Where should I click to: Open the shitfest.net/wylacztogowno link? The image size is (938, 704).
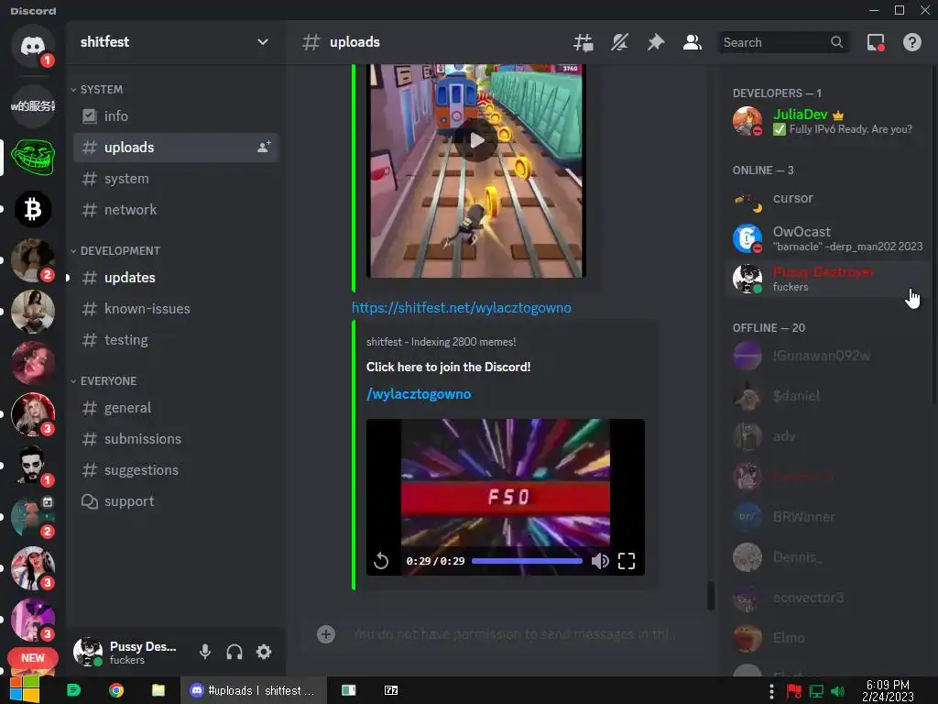pos(462,308)
